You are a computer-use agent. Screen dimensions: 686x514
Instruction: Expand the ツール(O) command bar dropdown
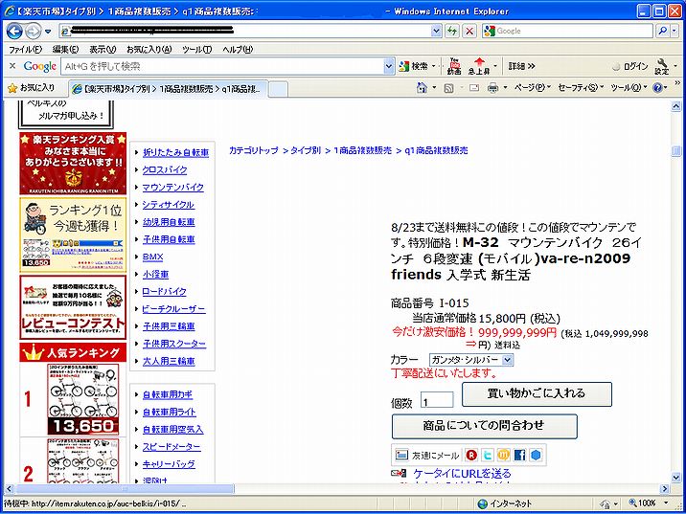pos(629,88)
